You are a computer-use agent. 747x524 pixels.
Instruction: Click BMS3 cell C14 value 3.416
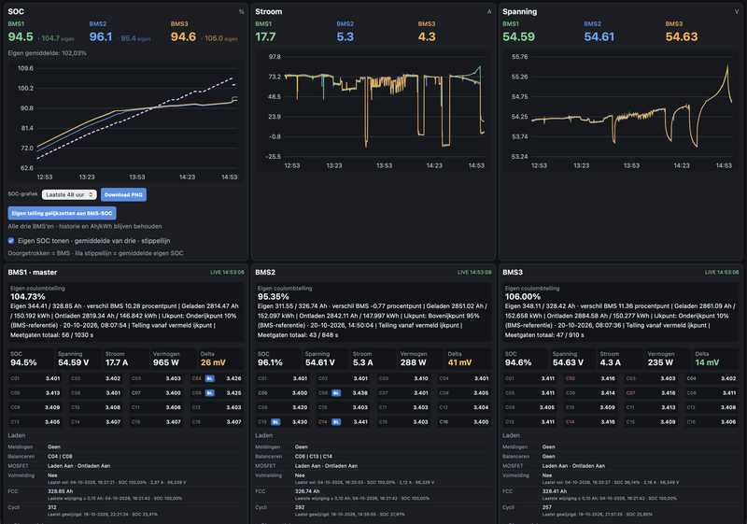[x=608, y=421]
